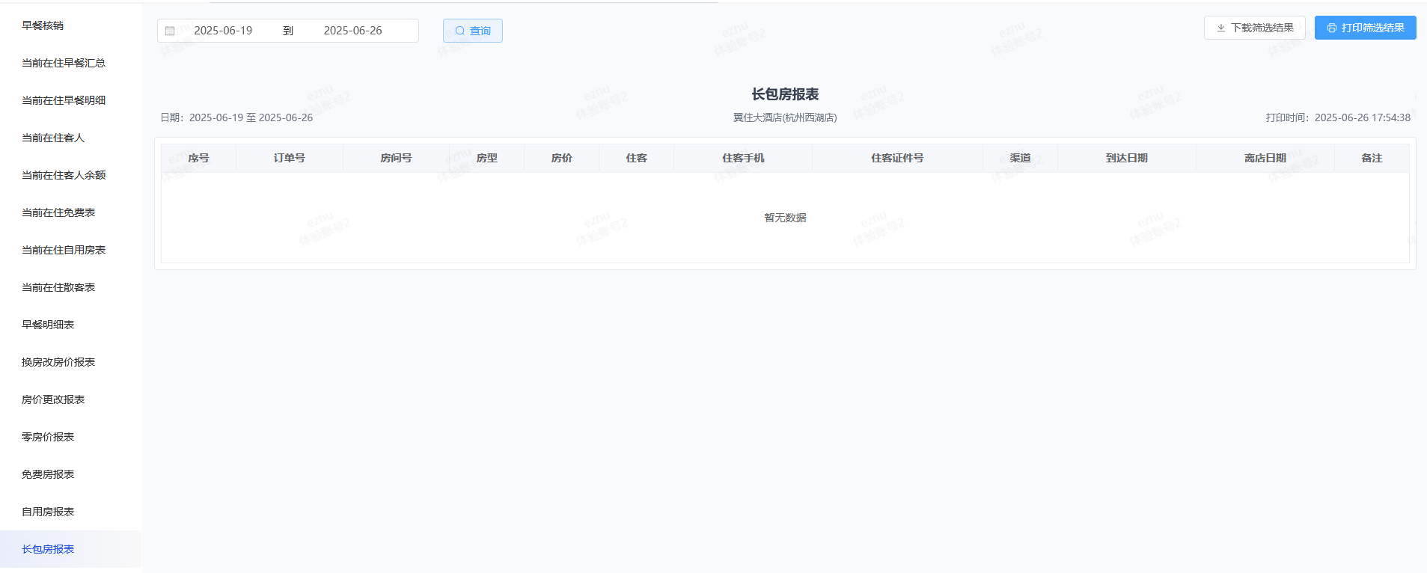Click the 备注 column header
1427x573 pixels.
(x=1372, y=158)
